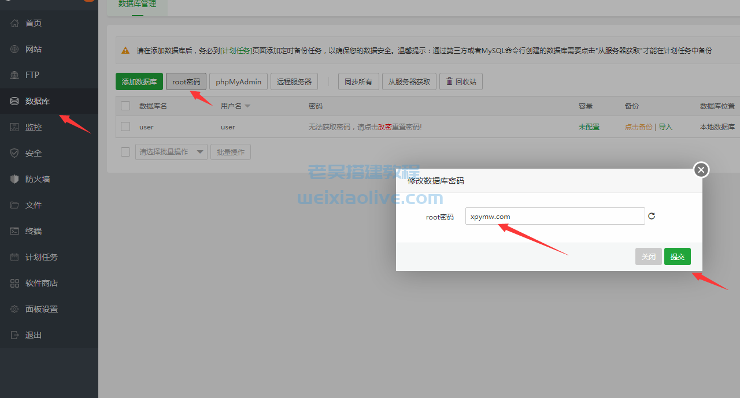
Task: Tick the checkbox beside batch operation dropdown
Action: click(x=125, y=152)
